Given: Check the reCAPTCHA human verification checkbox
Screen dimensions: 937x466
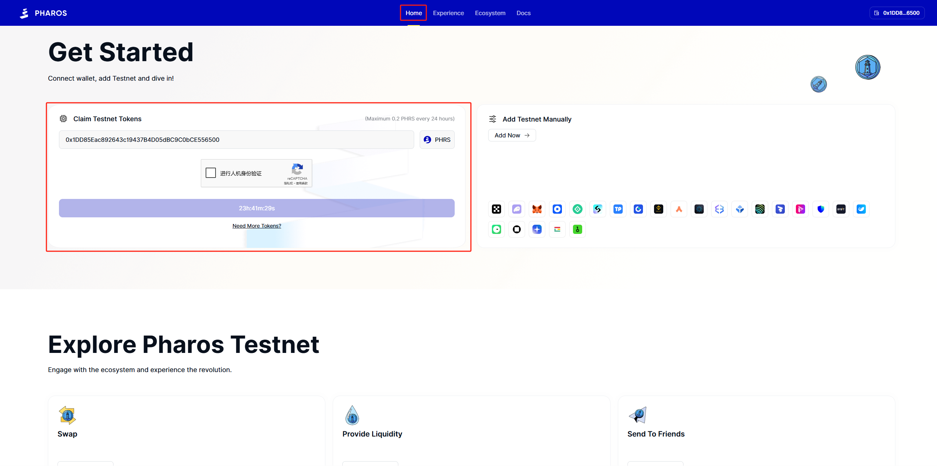Looking at the screenshot, I should coord(211,173).
